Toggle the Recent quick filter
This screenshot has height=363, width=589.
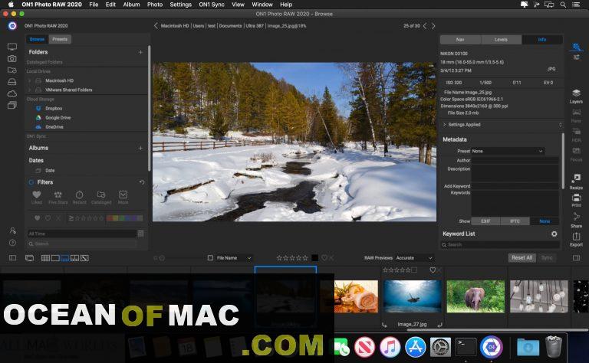pos(79,197)
